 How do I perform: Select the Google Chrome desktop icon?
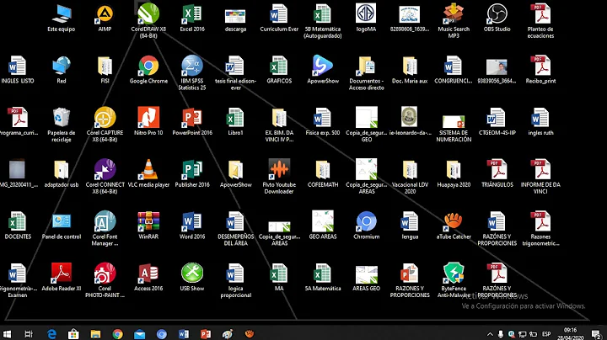(148, 70)
